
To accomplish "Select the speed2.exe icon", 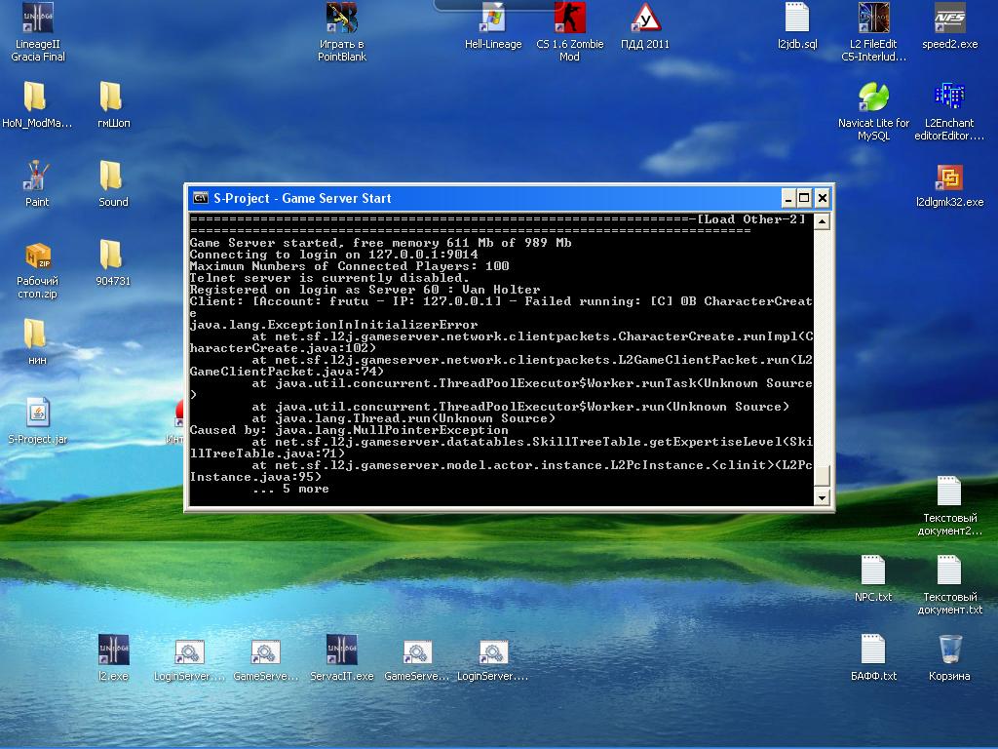I will [x=949, y=19].
